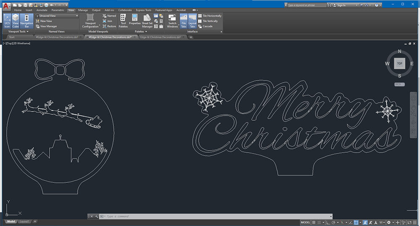
Task: Toggle snap mode in status bar
Action: [x=319, y=223]
